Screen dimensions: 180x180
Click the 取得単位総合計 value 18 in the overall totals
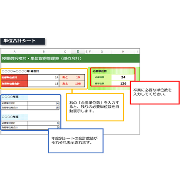[x=44, y=84]
